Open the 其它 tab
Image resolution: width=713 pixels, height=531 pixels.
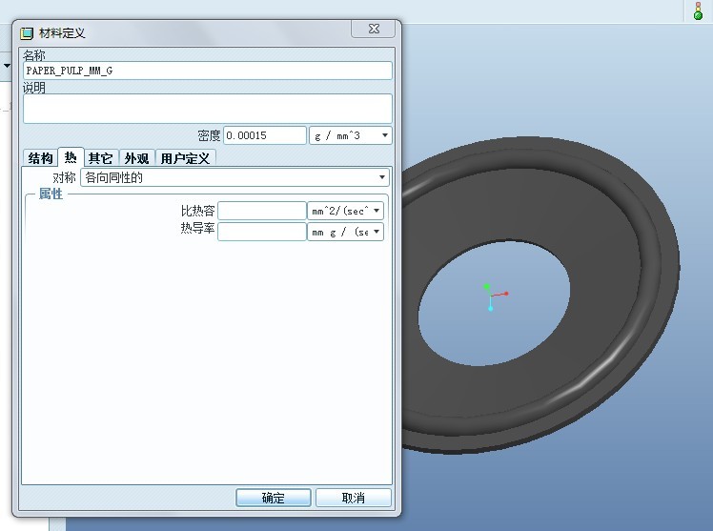point(100,158)
